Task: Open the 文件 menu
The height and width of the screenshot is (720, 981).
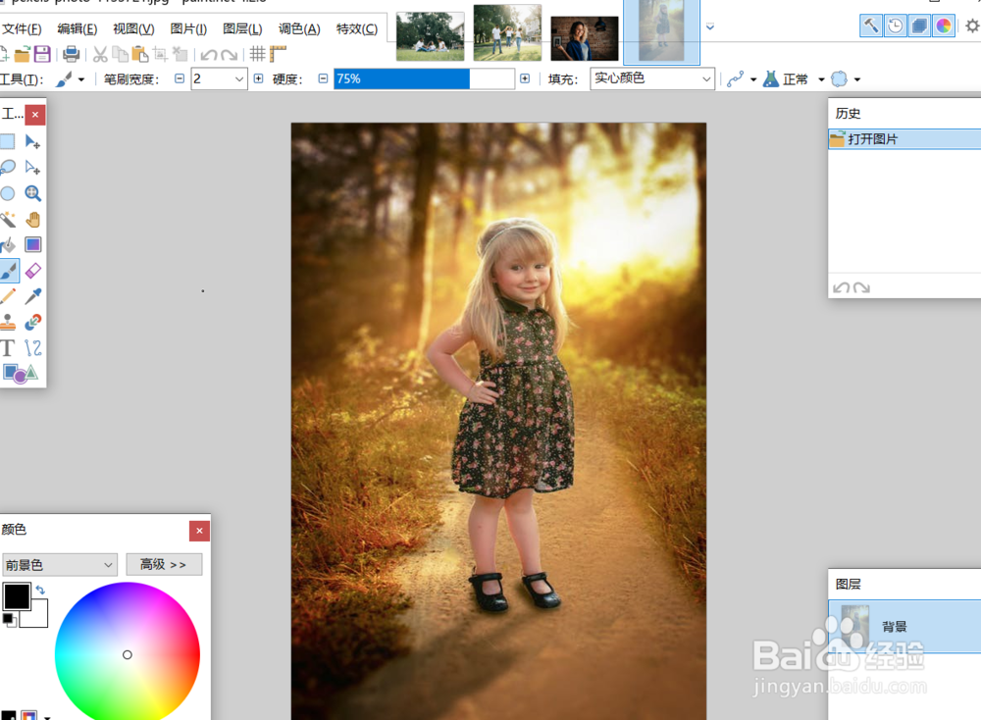Action: (x=22, y=29)
